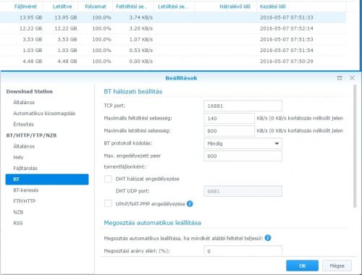The height and width of the screenshot is (275, 362).
Task: Open Automatikus kicsomagolás settings
Action: [44, 114]
